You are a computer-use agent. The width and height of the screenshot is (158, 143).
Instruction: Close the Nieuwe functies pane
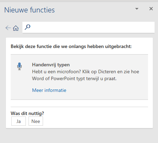click(151, 9)
